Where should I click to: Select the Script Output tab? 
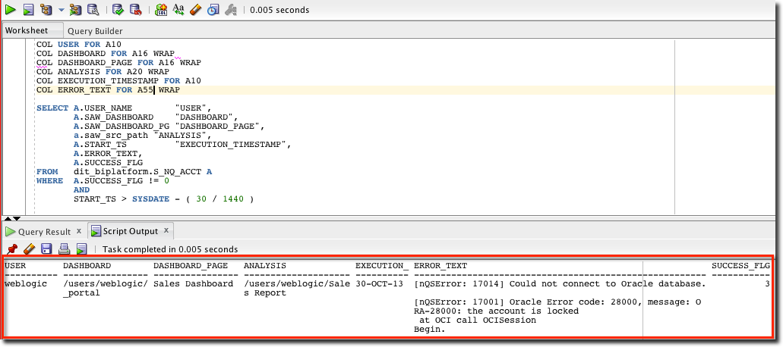131,231
